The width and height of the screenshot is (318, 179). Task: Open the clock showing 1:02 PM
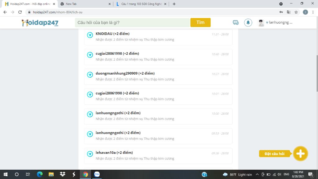(x=298, y=174)
